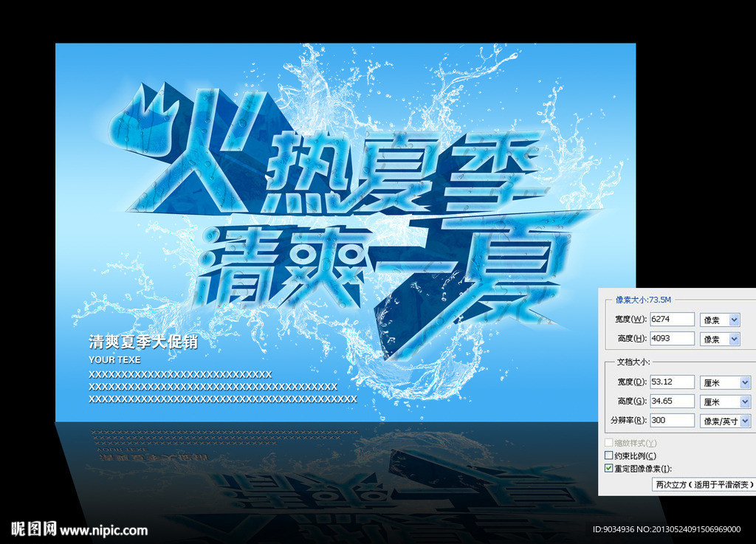Uncheck the 重定图像像素(I) checkbox
This screenshot has height=544, width=756.
(x=609, y=469)
